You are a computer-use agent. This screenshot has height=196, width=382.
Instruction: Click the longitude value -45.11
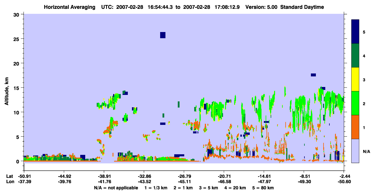184,182
